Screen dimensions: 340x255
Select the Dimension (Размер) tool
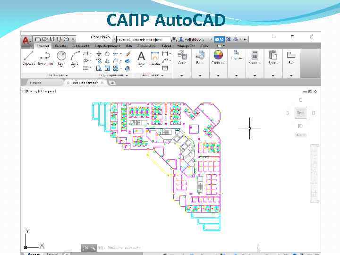click(x=155, y=58)
